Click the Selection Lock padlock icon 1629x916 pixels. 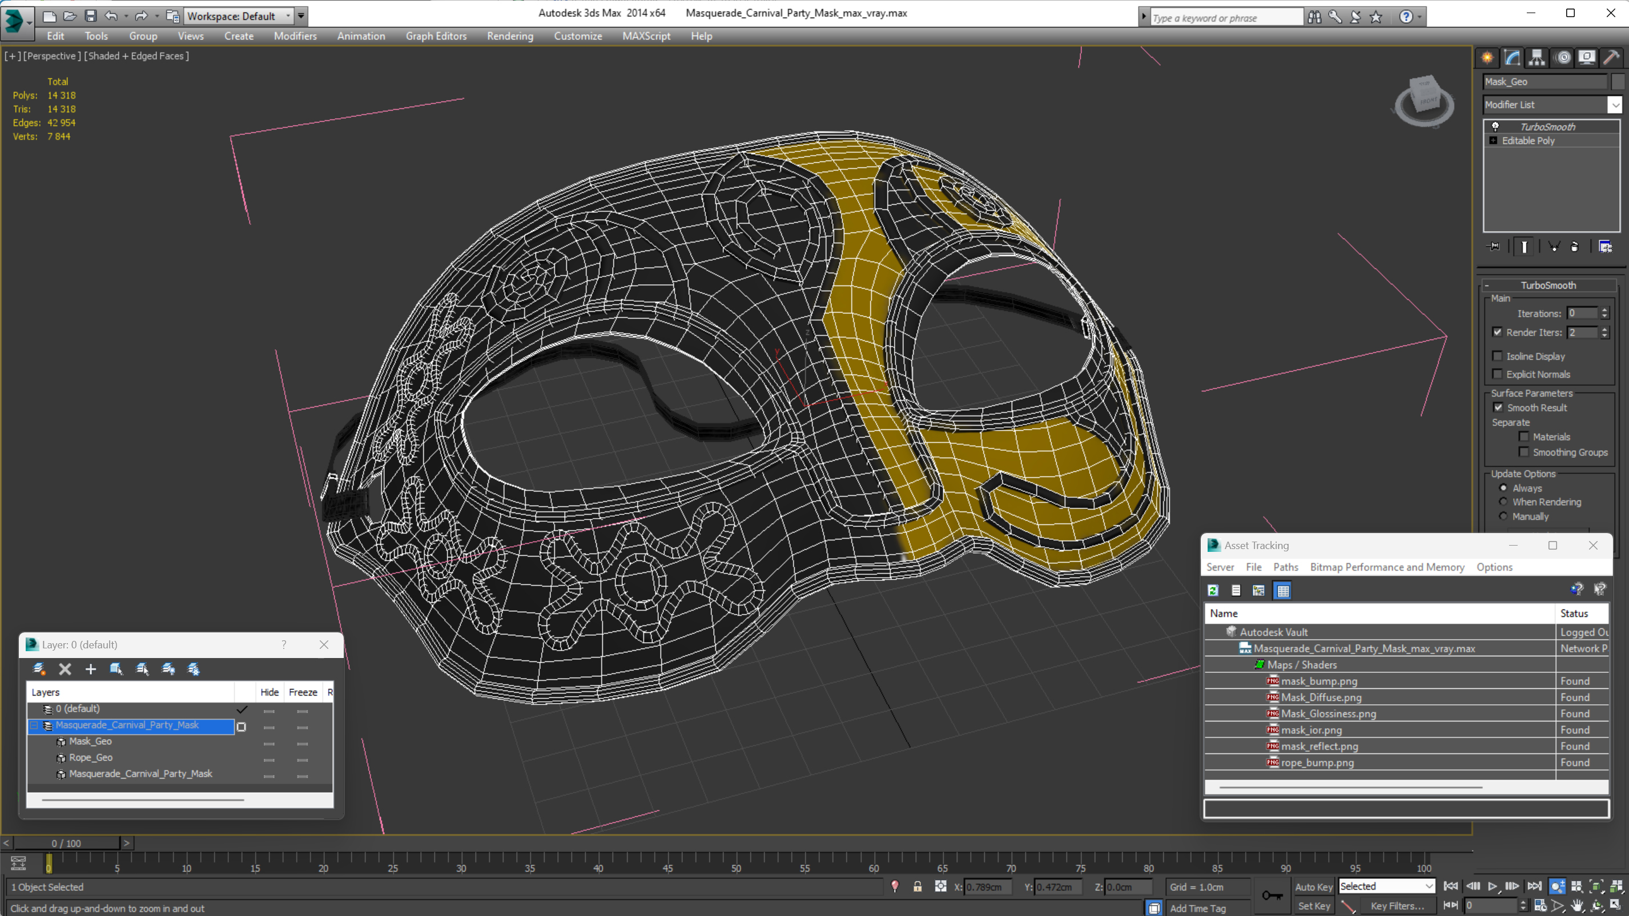coord(918,887)
